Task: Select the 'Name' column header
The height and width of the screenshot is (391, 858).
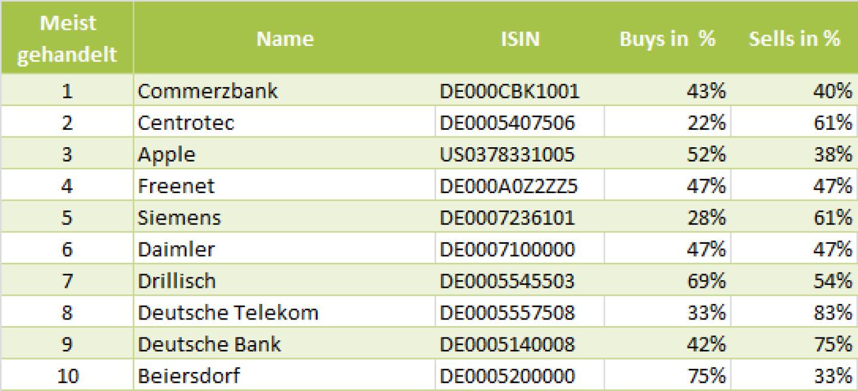Action: coord(285,39)
